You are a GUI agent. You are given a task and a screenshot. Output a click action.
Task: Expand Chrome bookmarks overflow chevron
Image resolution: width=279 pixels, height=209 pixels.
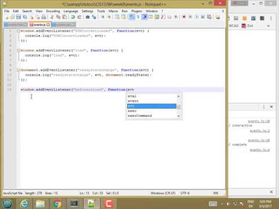coord(269,26)
